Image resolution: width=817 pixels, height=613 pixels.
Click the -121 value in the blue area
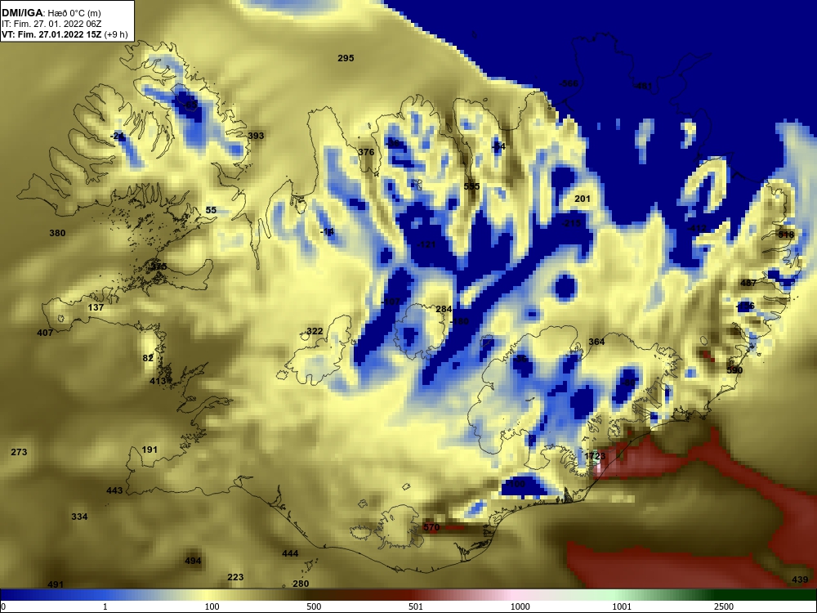point(426,244)
